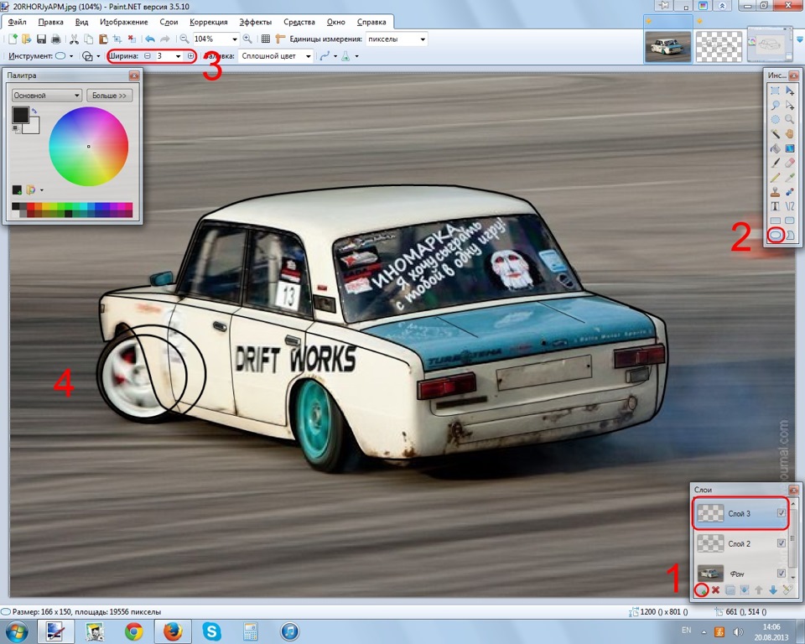
Task: Toggle visibility of Фон layer
Action: 781,573
